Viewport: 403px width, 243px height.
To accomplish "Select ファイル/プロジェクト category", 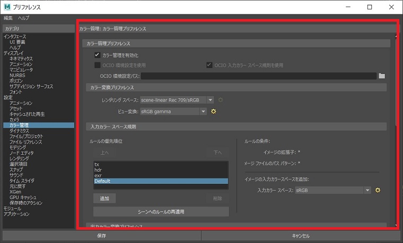I will coord(26,136).
